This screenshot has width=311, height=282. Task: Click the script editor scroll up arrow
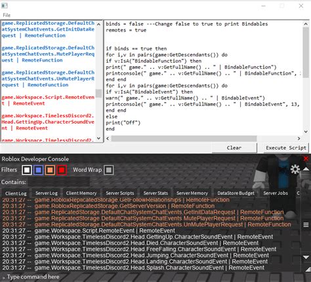(x=306, y=24)
